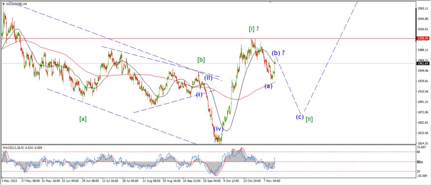
Task: Click the green [b] wave label
Action: pyautogui.click(x=201, y=60)
